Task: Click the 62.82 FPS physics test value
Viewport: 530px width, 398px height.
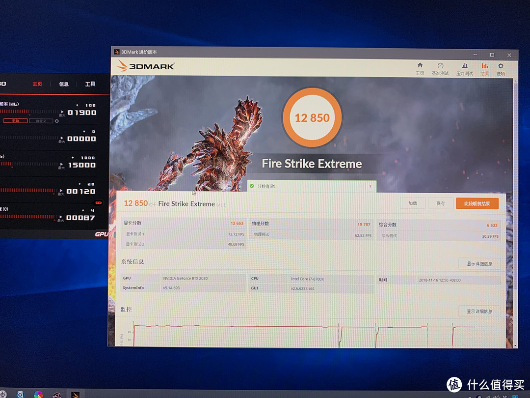Action: [363, 235]
